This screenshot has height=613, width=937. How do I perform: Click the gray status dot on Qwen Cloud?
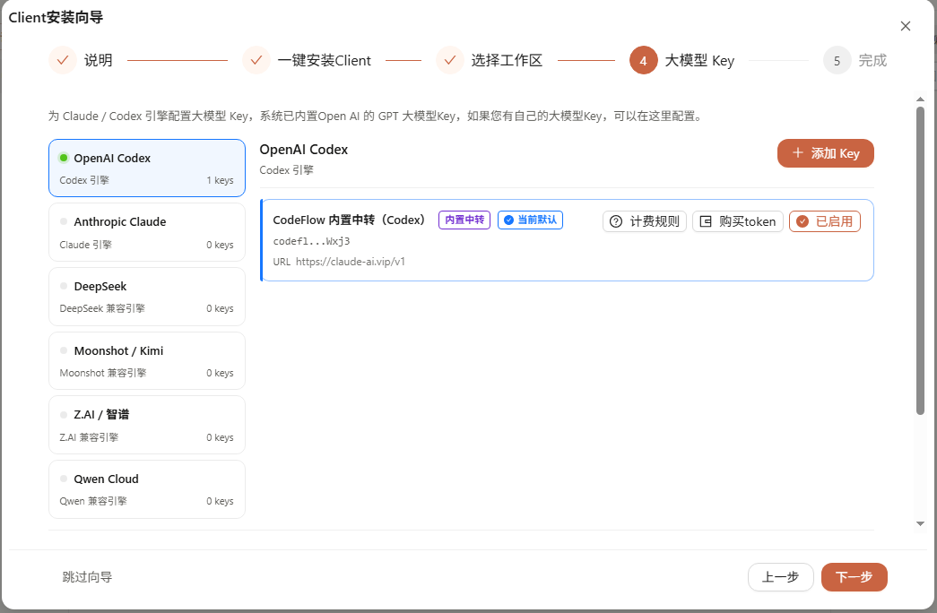pos(64,479)
